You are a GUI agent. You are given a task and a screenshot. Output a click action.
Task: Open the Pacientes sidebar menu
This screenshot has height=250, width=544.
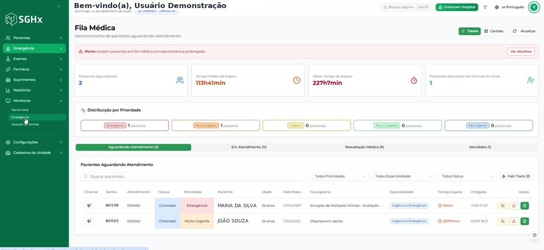tap(34, 38)
